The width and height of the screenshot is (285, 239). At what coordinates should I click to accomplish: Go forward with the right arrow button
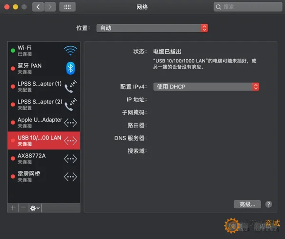tap(50, 7)
